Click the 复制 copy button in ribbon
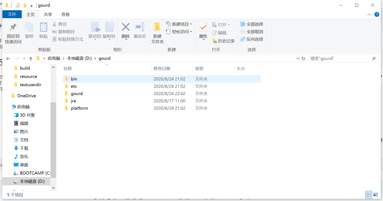The image size is (383, 201). coord(29,31)
